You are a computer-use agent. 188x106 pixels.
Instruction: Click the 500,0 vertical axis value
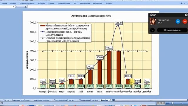[33, 42]
